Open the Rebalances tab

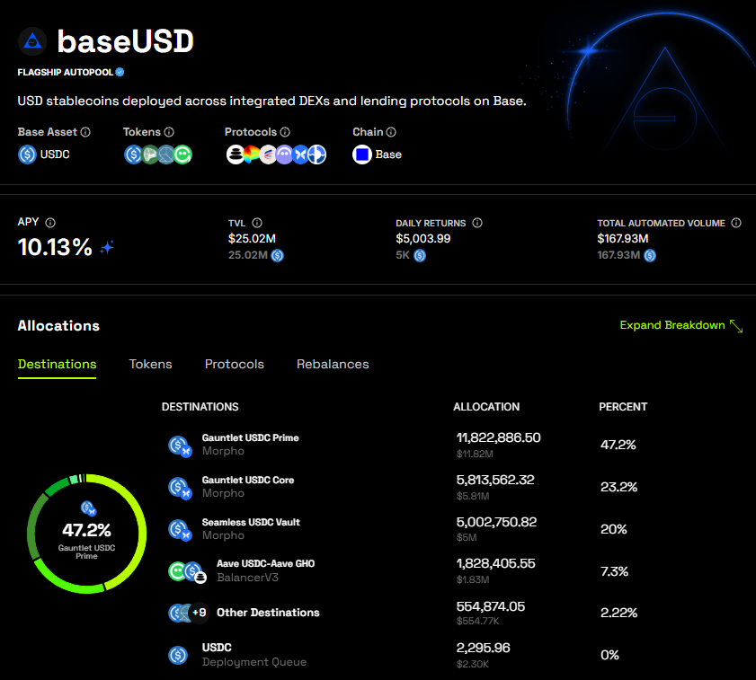[x=333, y=365]
